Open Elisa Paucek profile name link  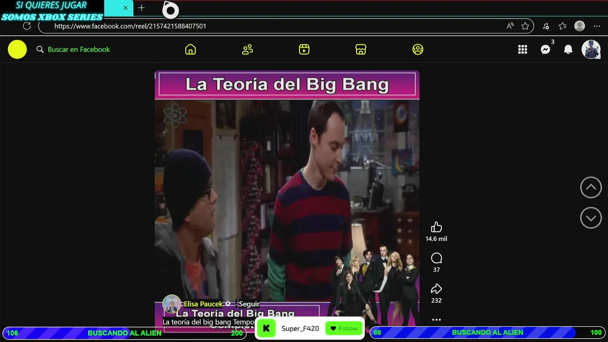pyautogui.click(x=203, y=304)
